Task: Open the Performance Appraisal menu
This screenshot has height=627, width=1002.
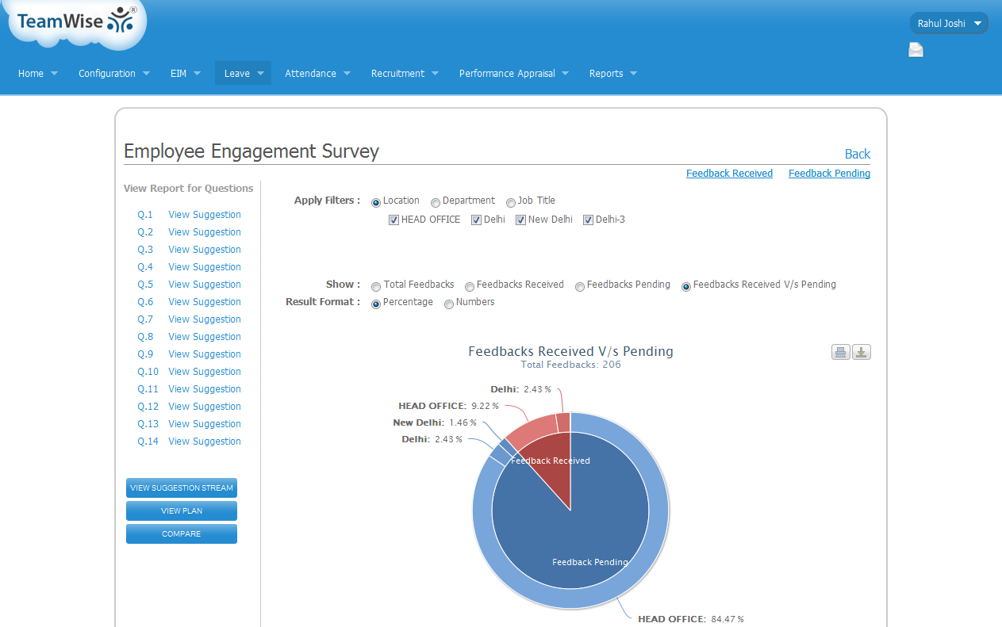Action: click(513, 74)
